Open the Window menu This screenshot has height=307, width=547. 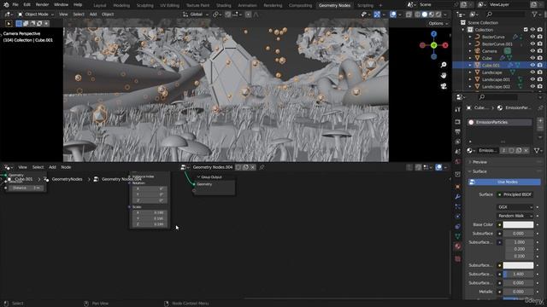(x=61, y=5)
